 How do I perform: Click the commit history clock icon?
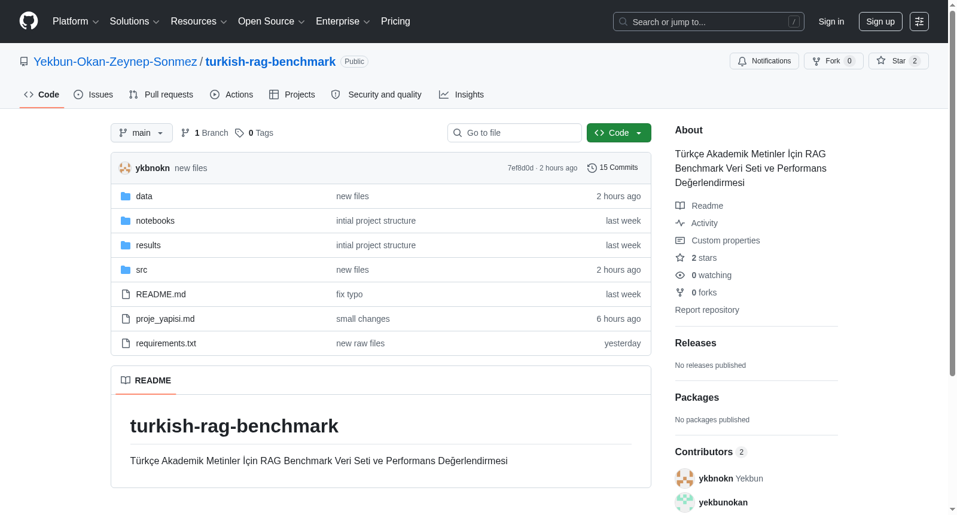pos(592,168)
